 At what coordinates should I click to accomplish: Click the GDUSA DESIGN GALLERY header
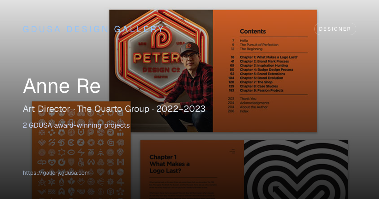[93, 29]
